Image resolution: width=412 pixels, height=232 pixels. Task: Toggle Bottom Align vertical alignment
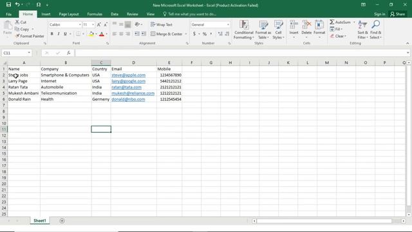[x=127, y=24]
